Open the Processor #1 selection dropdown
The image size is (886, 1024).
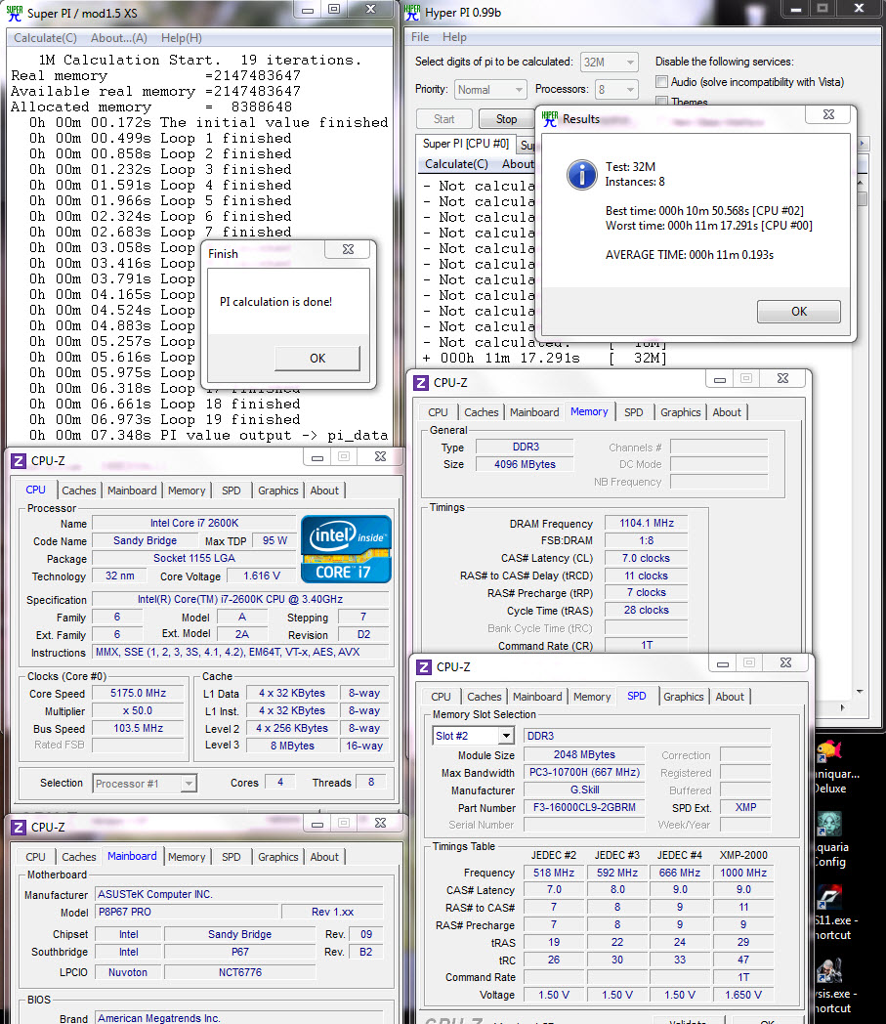pos(145,783)
